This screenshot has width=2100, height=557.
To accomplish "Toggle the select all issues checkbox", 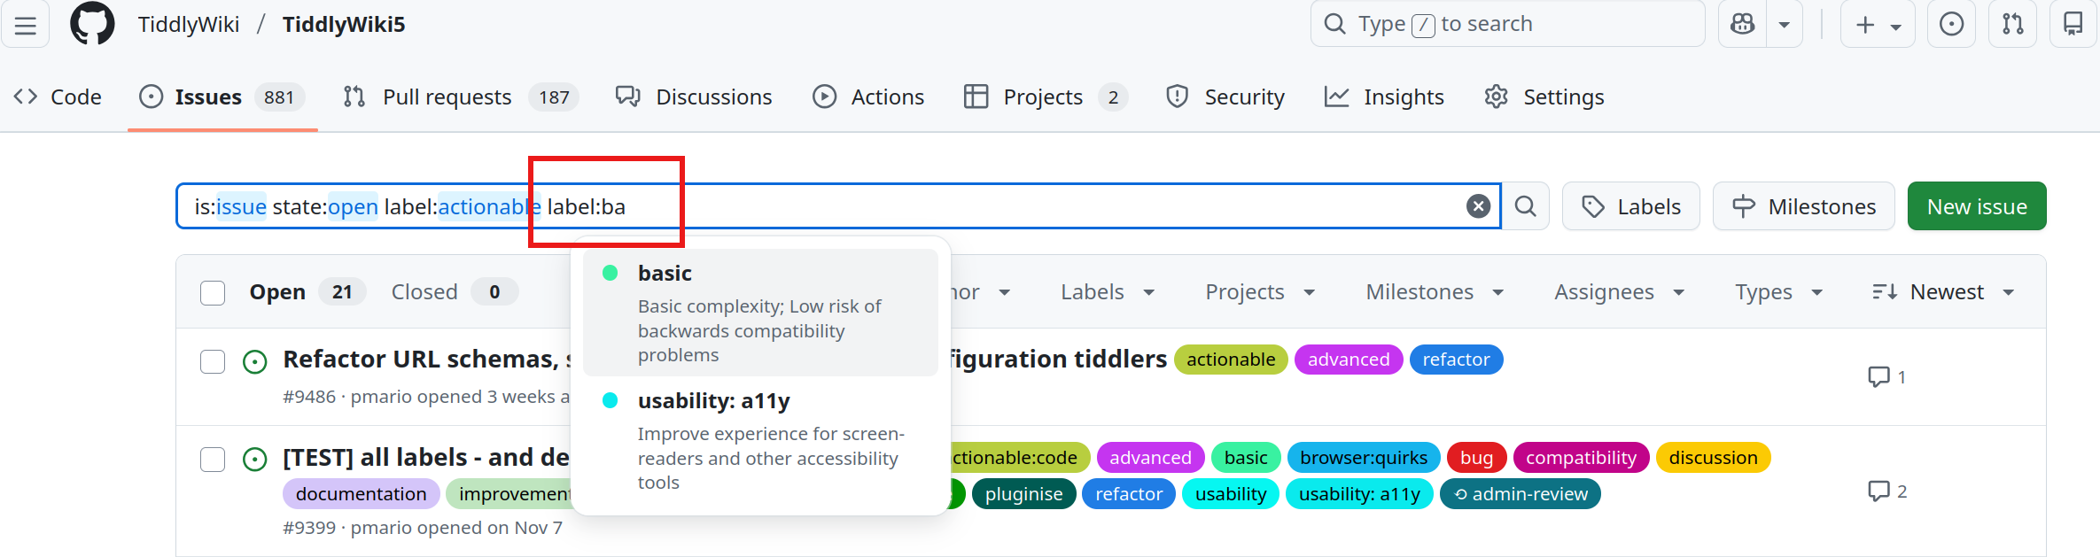I will coord(213,292).
